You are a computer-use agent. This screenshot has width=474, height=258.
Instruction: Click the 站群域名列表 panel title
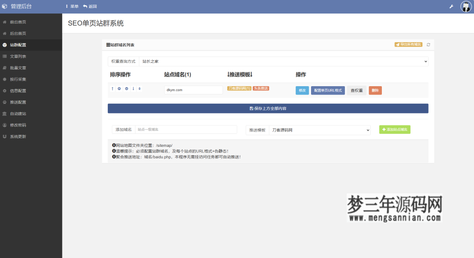[x=120, y=45]
